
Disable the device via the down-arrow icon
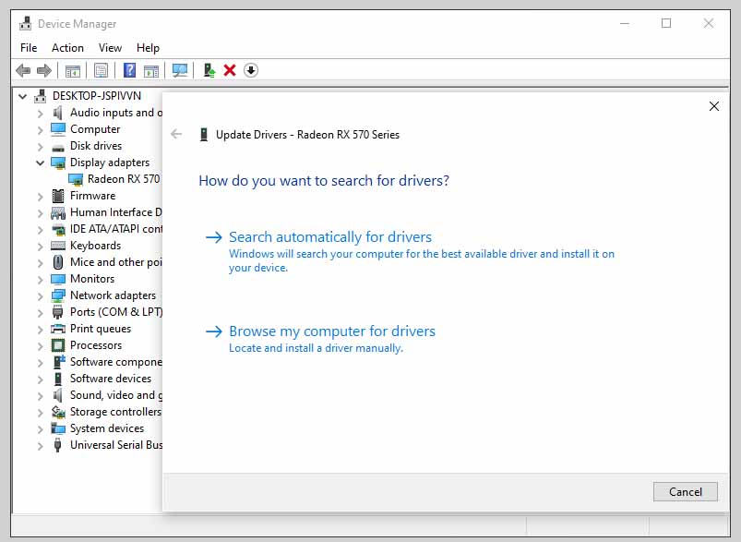pyautogui.click(x=250, y=70)
